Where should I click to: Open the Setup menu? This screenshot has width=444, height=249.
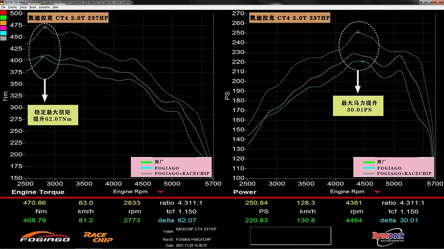(x=23, y=7)
